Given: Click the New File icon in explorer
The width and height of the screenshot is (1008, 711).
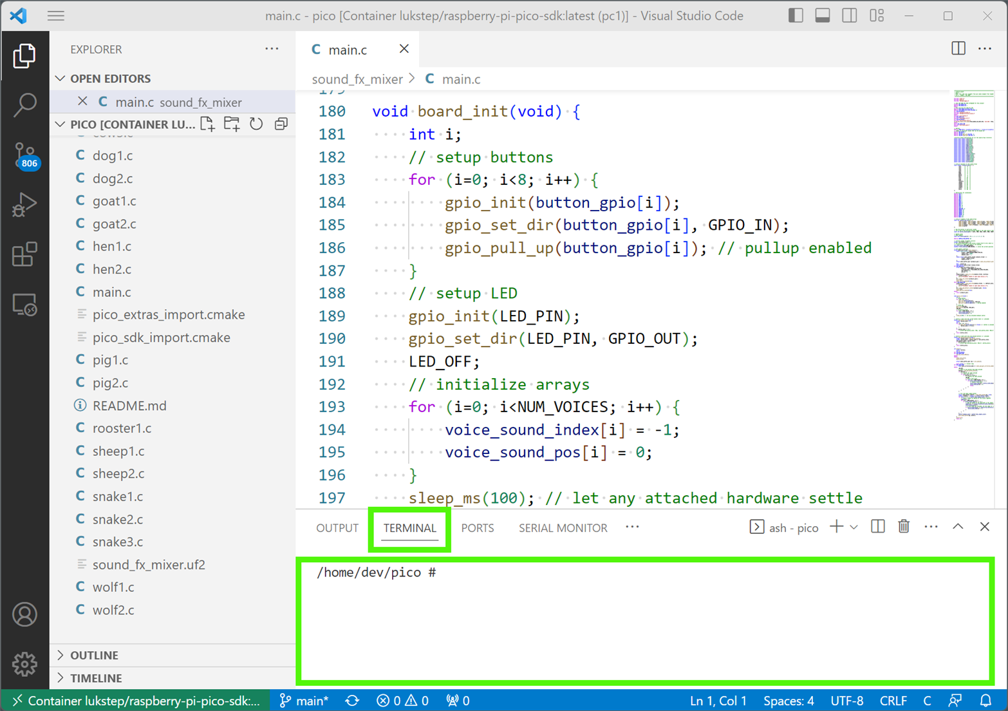Looking at the screenshot, I should click(207, 124).
